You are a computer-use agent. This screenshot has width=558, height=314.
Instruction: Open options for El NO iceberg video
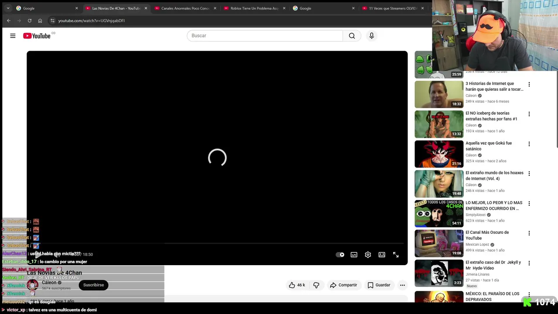(529, 114)
